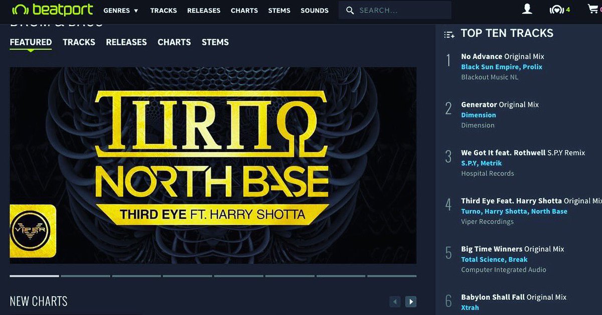This screenshot has width=602, height=315.
Task: Open artist Prolix
Action: tap(533, 67)
